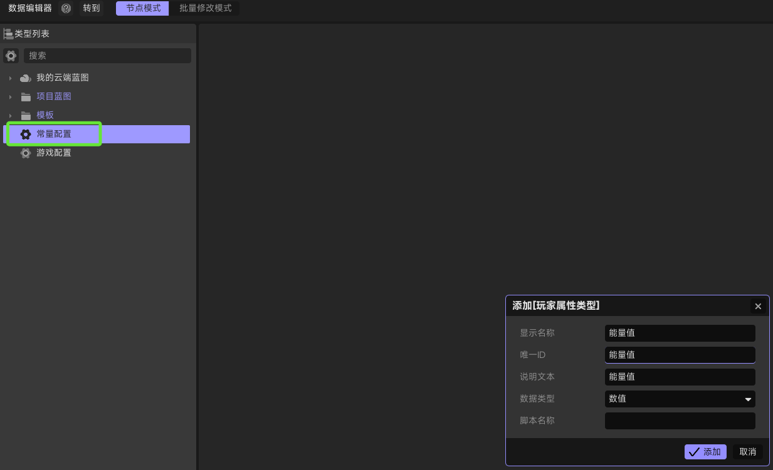Expand the 我的云端蓝图 tree node
This screenshot has width=773, height=470.
click(10, 78)
